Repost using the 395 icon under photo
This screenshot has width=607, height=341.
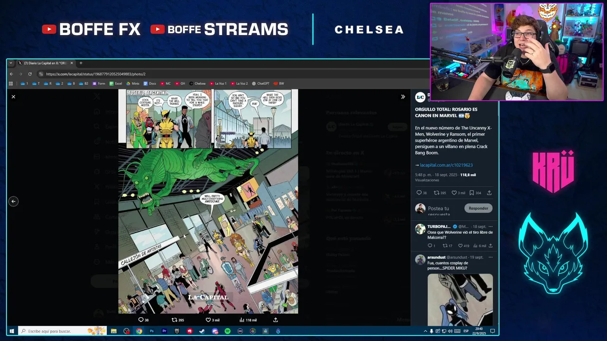click(x=177, y=320)
